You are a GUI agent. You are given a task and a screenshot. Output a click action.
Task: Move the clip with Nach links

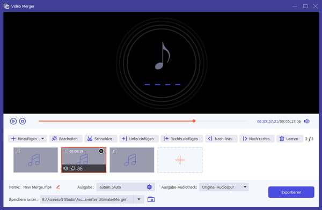click(x=221, y=139)
